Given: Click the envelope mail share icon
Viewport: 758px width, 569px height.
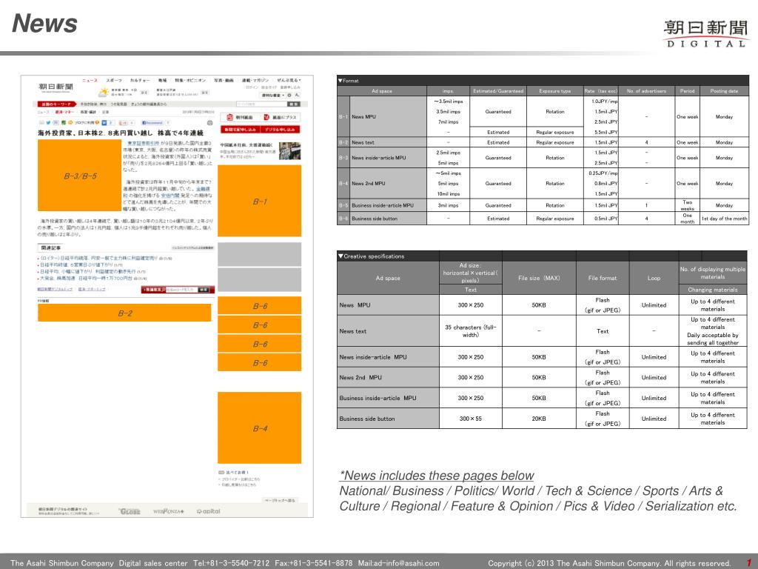Looking at the screenshot, I should pos(41,123).
